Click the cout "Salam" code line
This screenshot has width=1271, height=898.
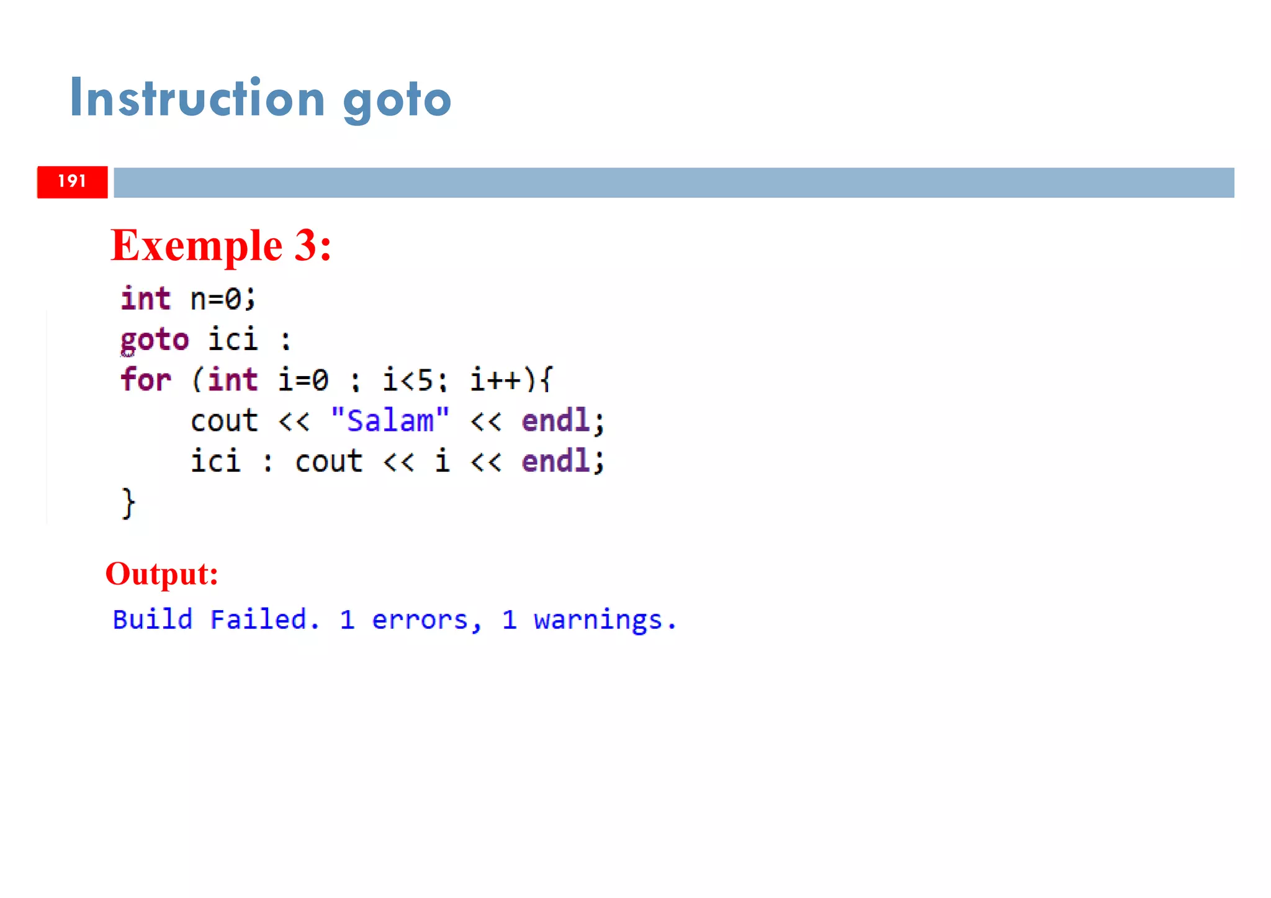click(x=397, y=421)
